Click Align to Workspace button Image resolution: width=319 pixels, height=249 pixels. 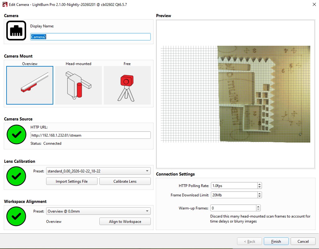pos(125,222)
